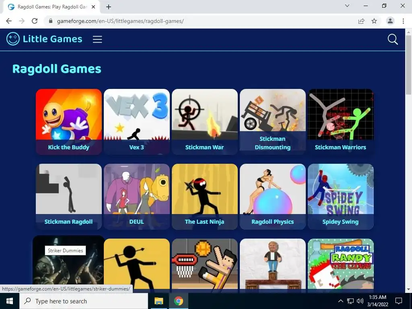Open the network status tray icon
412x309 pixels.
click(x=350, y=301)
